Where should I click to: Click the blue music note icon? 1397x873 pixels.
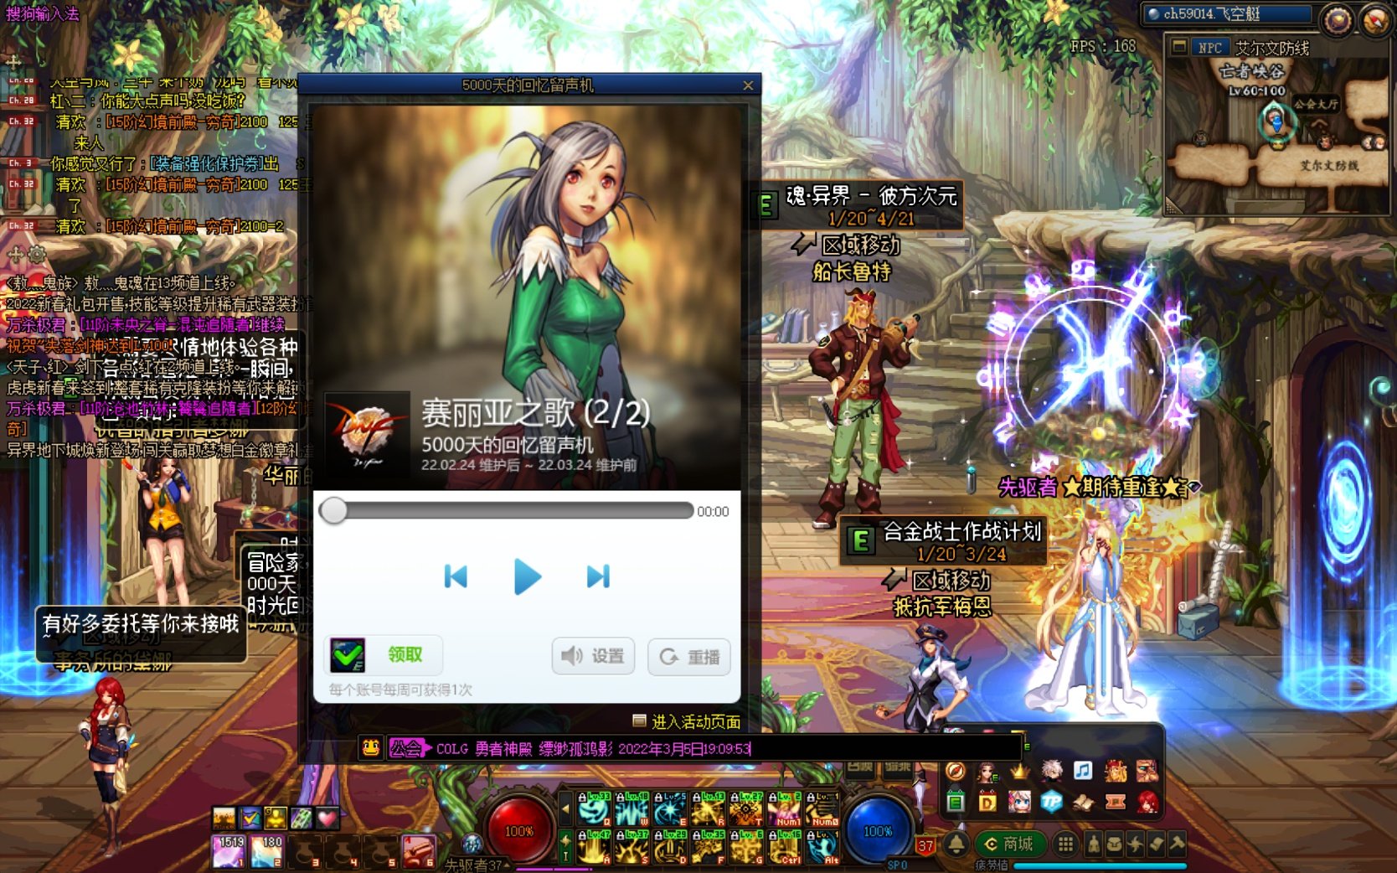pos(1083,770)
